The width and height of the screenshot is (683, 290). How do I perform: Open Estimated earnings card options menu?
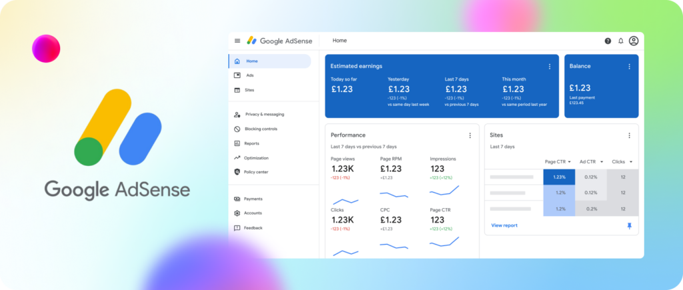click(550, 67)
